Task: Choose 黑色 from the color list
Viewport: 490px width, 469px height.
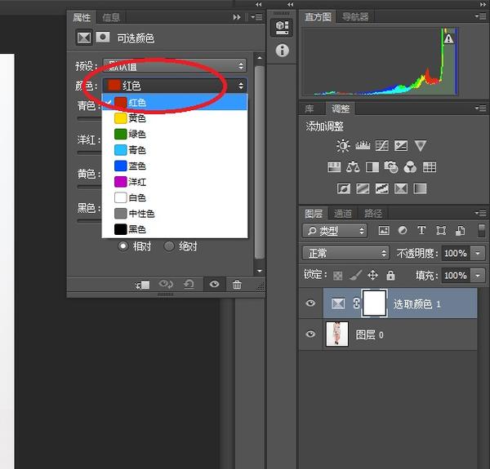Action: click(x=175, y=230)
